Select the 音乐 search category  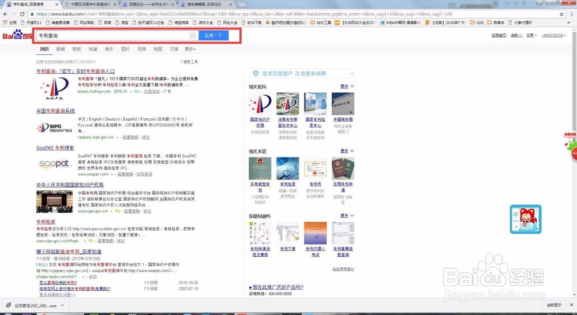point(109,49)
